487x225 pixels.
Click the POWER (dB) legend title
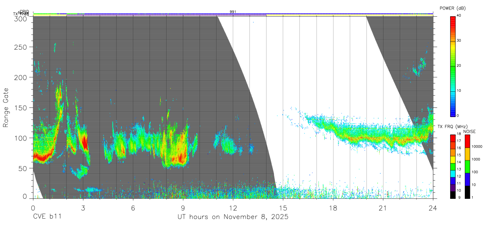(452, 8)
